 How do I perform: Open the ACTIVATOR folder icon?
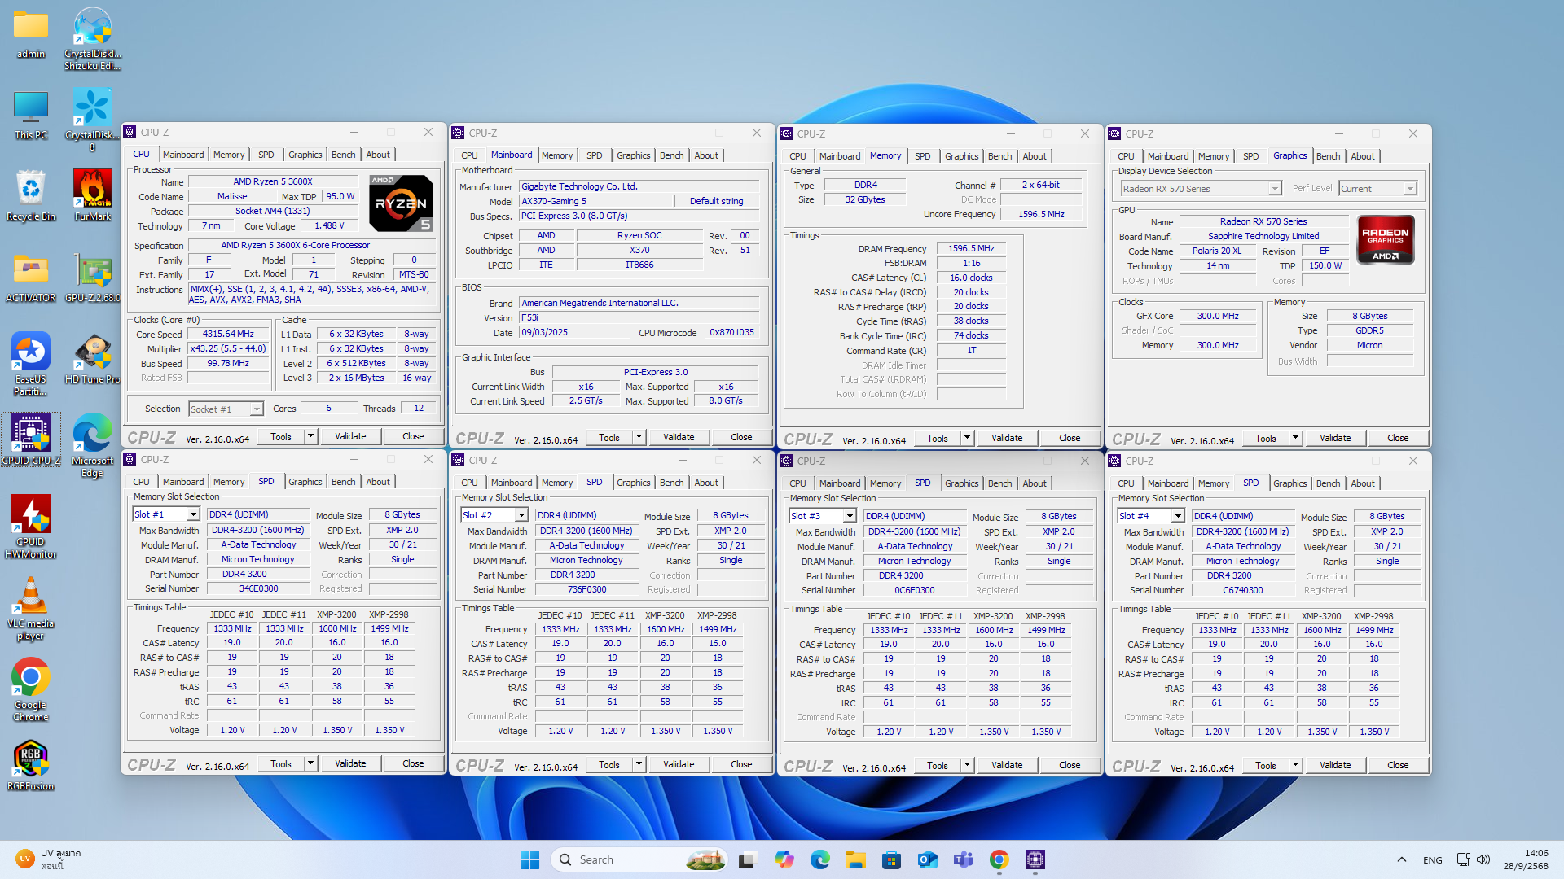click(x=31, y=278)
